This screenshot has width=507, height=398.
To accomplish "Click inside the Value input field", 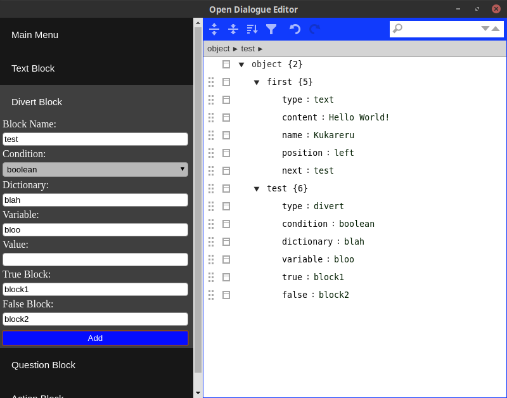I will (x=95, y=259).
